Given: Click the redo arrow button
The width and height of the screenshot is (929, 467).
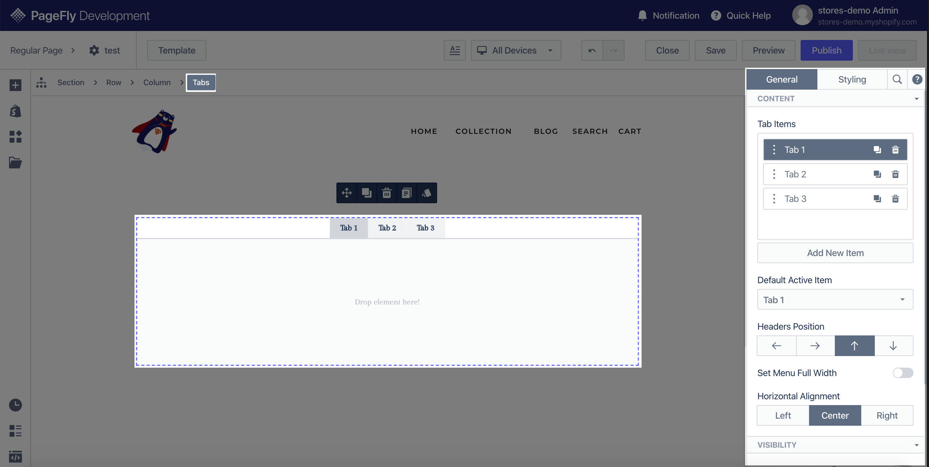Looking at the screenshot, I should coord(614,51).
